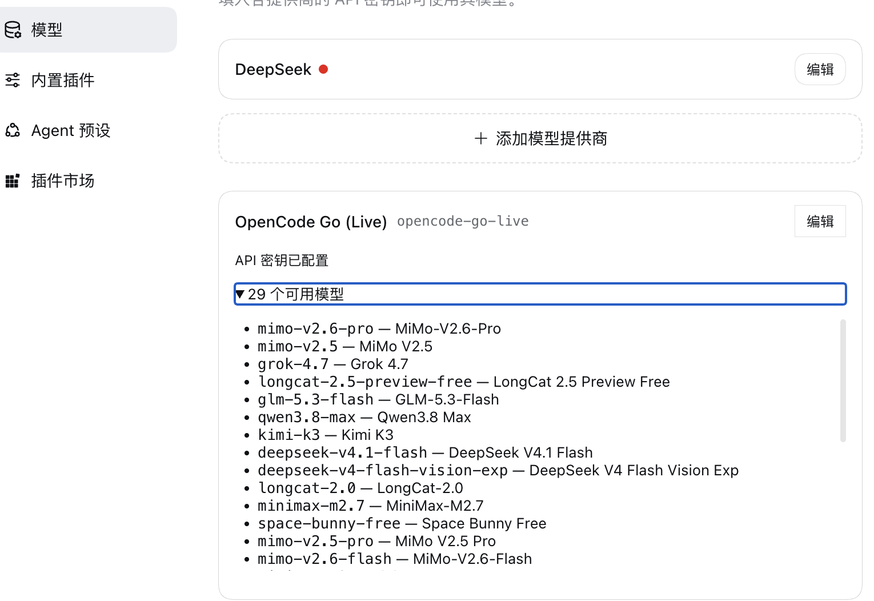The image size is (874, 601).
Task: Edit the OpenCode Go (Live) provider
Action: pyautogui.click(x=820, y=221)
